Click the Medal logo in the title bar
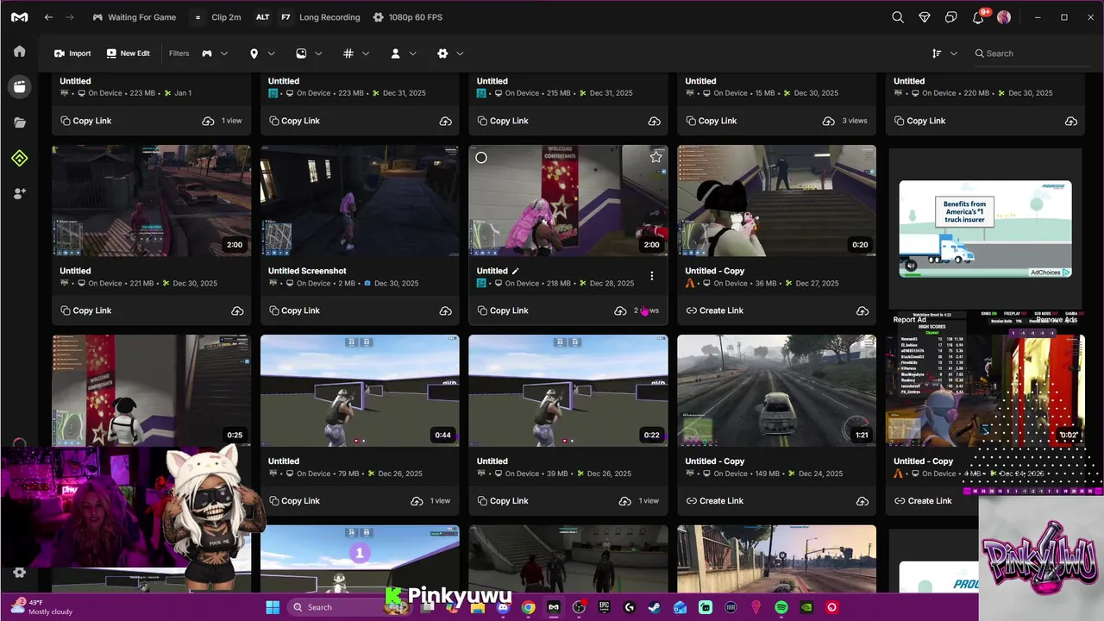Screen dimensions: 1104x621 [19, 17]
